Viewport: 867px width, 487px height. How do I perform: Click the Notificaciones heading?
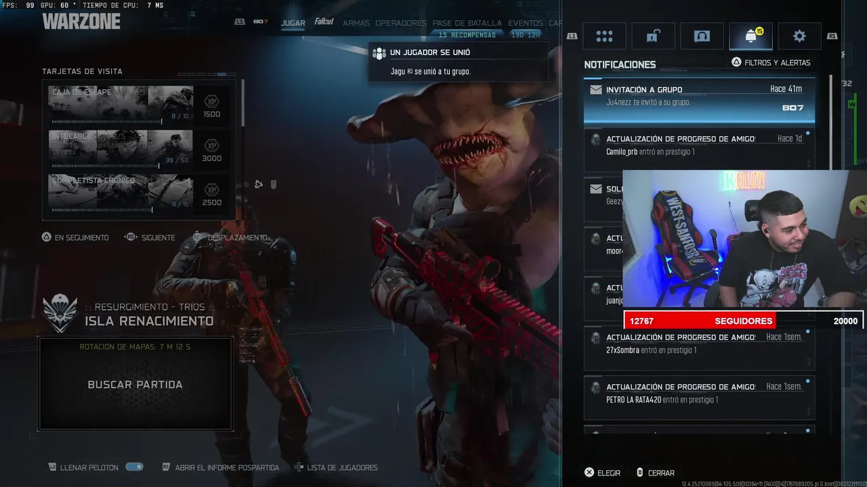620,64
